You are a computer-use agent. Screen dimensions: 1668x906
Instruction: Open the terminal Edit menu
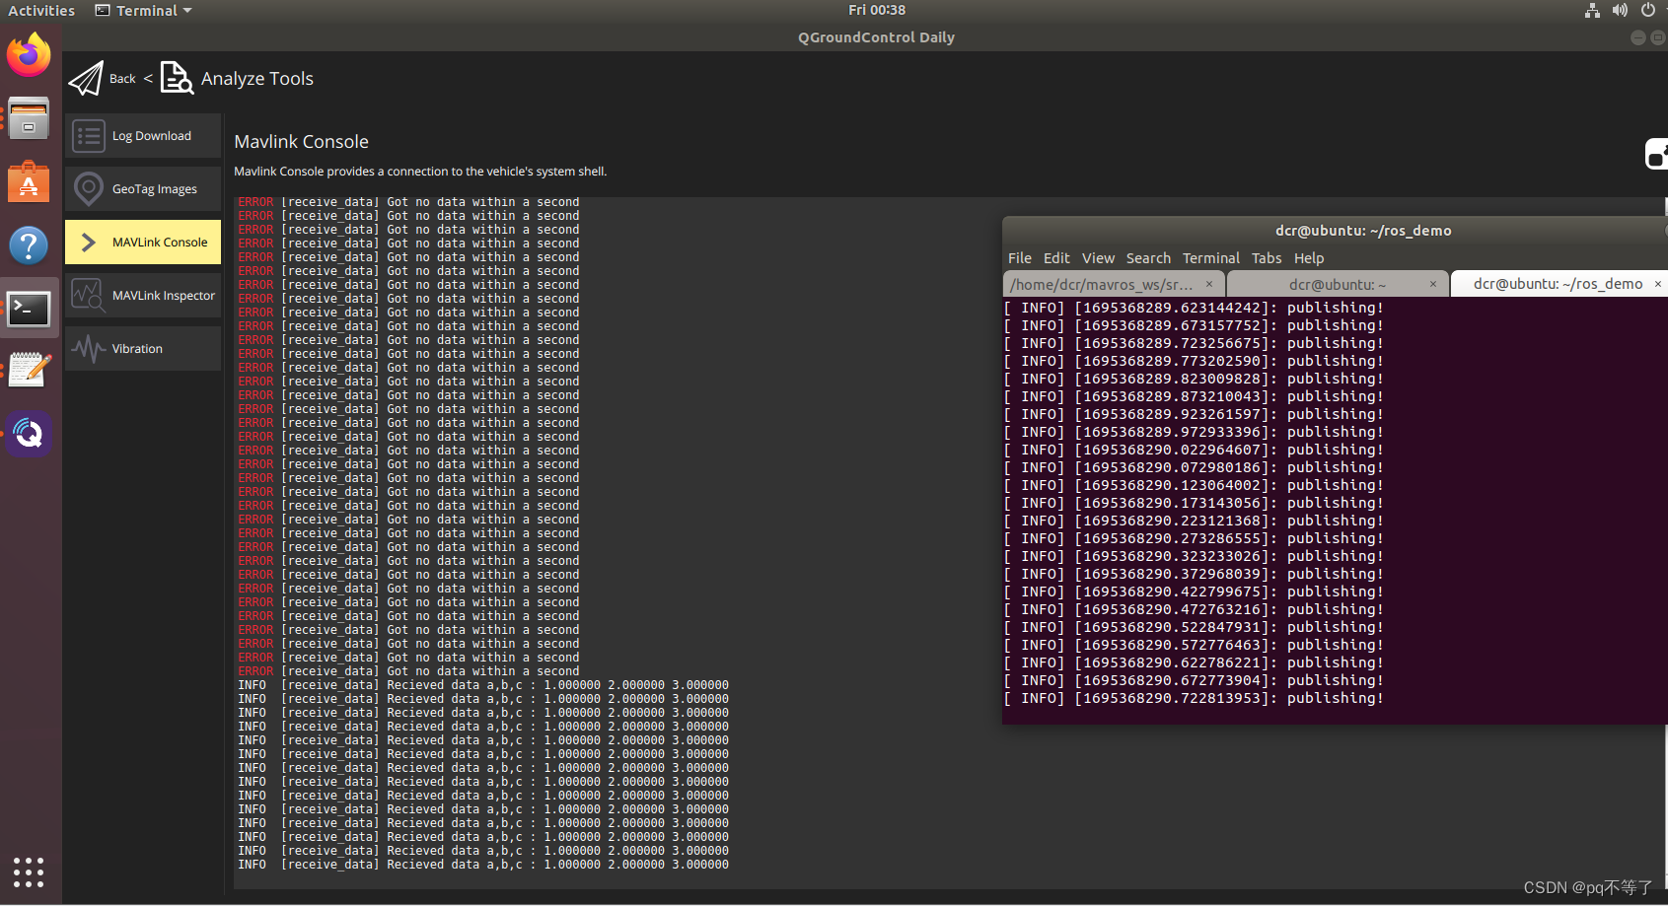[1056, 258]
